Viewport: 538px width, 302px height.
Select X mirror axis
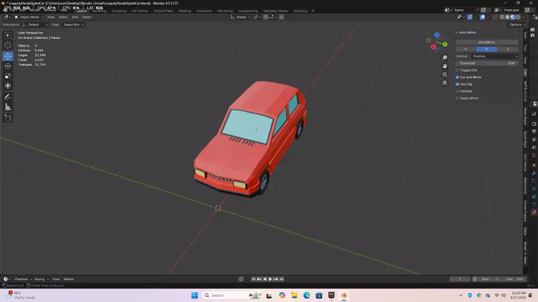[x=466, y=49]
